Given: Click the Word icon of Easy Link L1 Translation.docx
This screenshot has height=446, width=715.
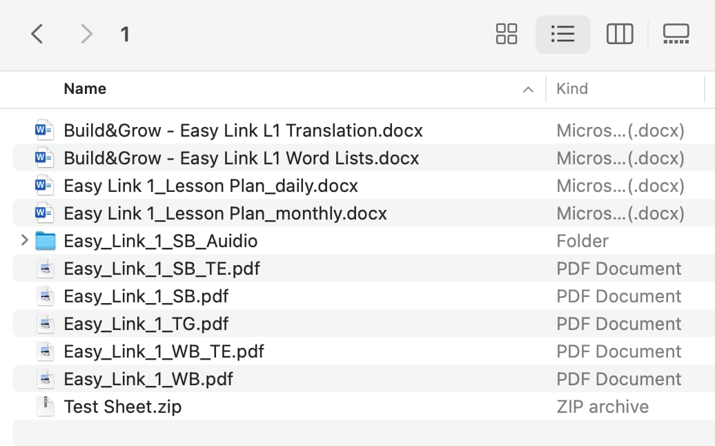Looking at the screenshot, I should (x=44, y=130).
